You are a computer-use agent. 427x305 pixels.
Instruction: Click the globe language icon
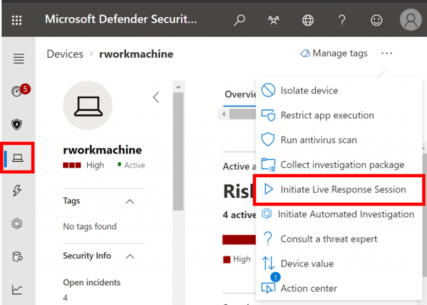[x=307, y=21]
